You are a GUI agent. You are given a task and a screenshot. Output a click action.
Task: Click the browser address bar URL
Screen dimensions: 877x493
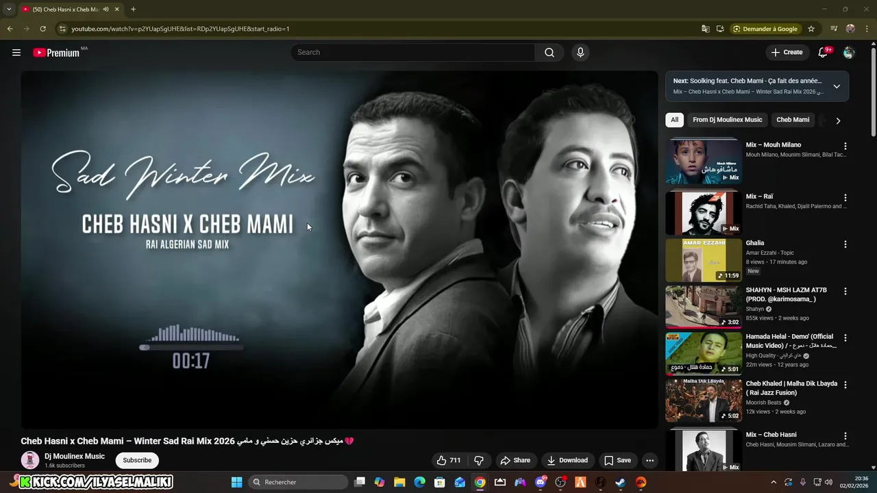click(x=180, y=29)
